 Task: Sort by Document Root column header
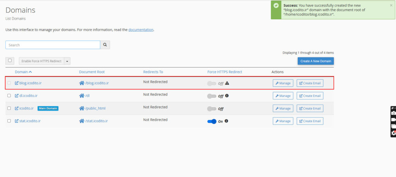[92, 72]
